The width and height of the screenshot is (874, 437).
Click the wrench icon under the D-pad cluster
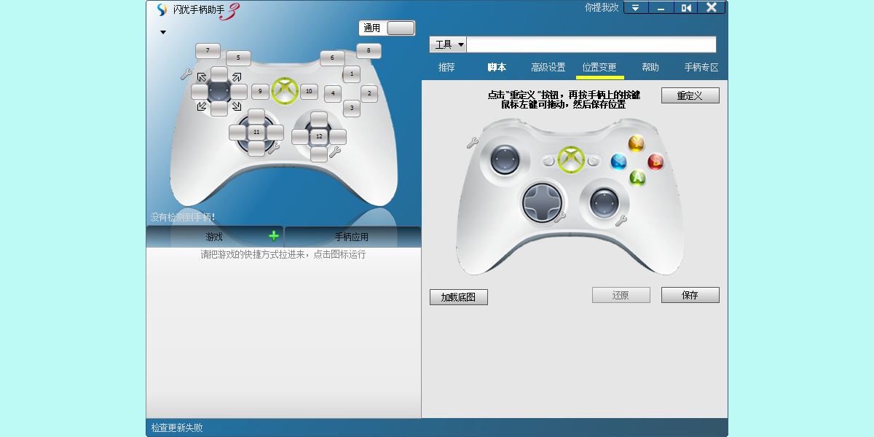tap(275, 148)
